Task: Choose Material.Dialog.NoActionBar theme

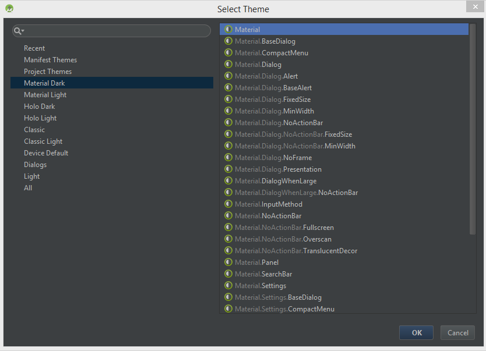Action: (x=279, y=123)
